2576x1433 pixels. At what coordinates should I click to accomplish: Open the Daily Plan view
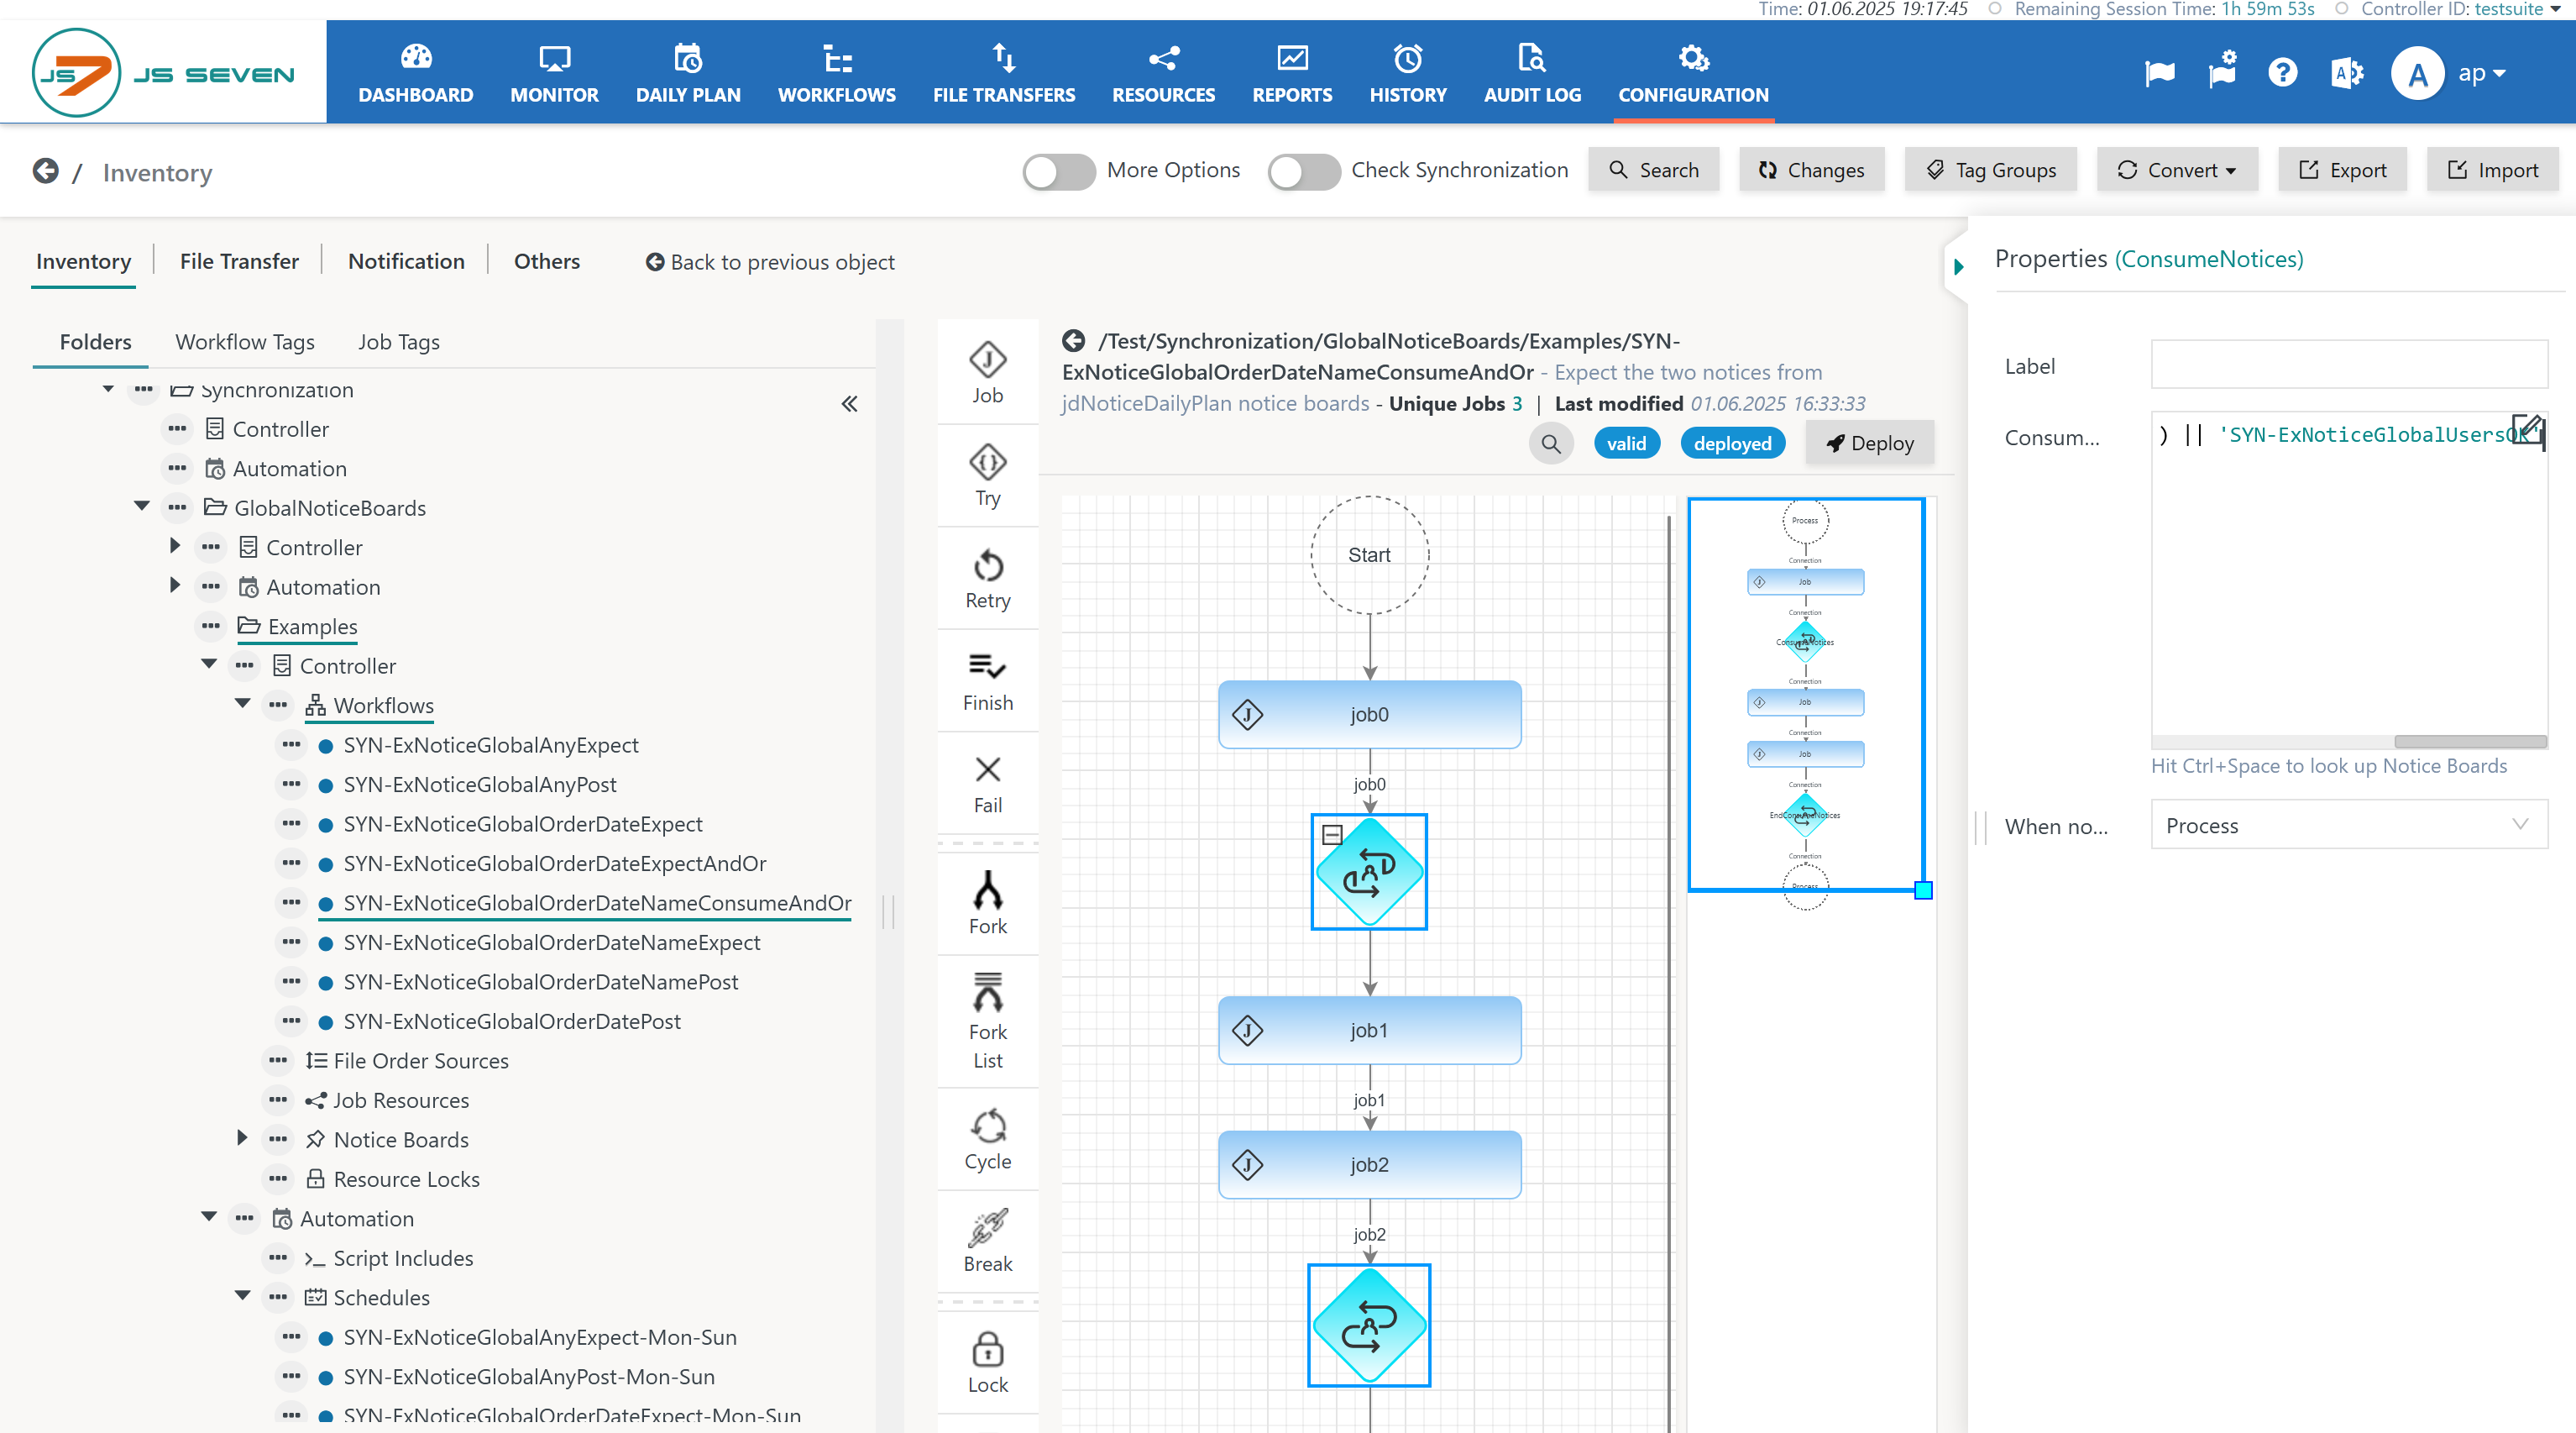688,73
